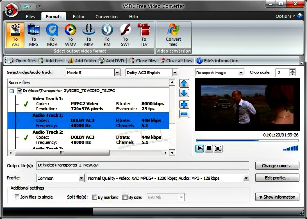
Task: Enable Split By size checkbox
Action: click(x=125, y=197)
